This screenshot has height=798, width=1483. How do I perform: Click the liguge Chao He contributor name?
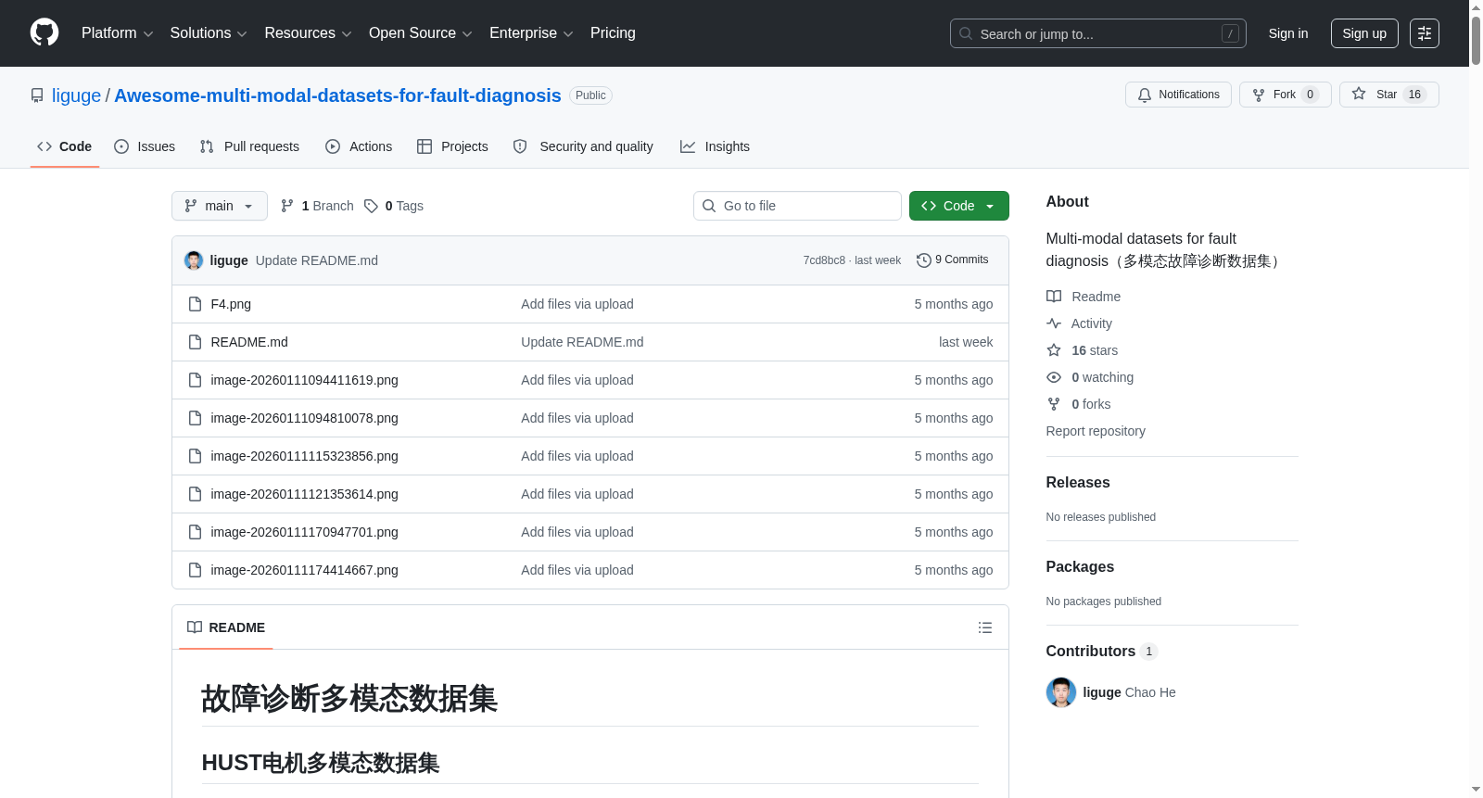click(x=1129, y=692)
